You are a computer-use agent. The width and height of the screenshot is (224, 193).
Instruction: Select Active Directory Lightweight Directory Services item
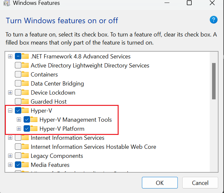pos(90,66)
